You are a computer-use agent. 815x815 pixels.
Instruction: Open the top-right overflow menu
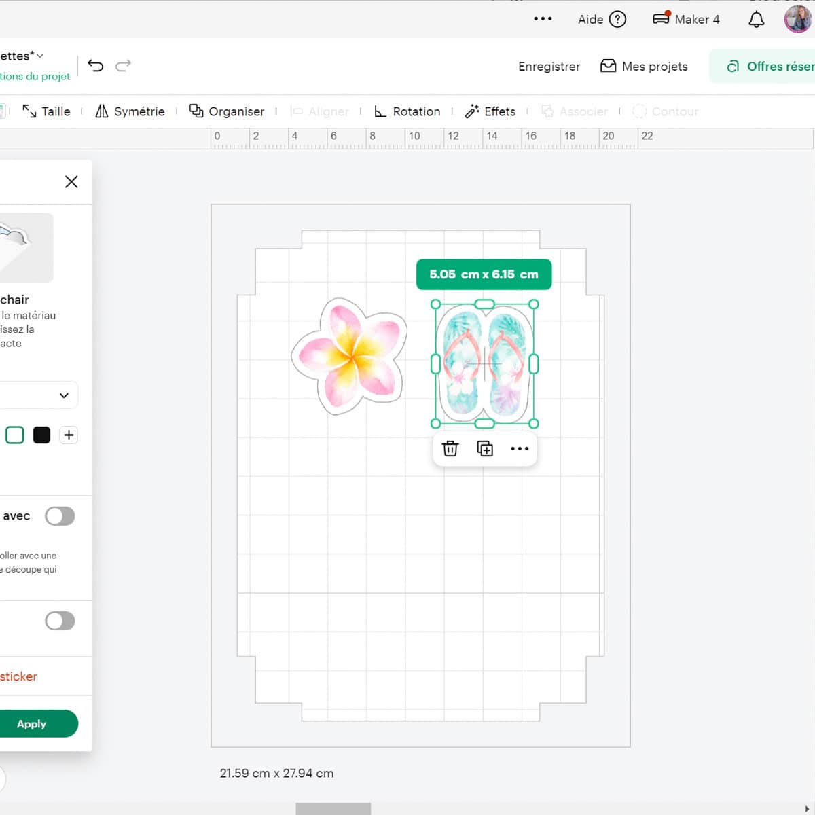(x=543, y=19)
